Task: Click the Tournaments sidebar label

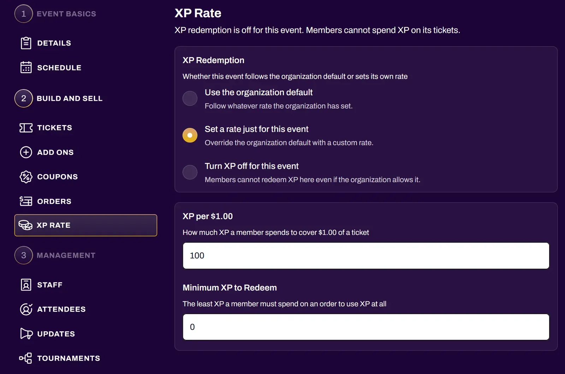Action: [x=69, y=358]
